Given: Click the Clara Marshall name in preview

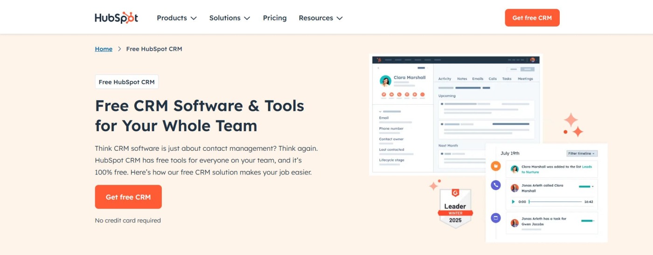Looking at the screenshot, I should (x=410, y=78).
